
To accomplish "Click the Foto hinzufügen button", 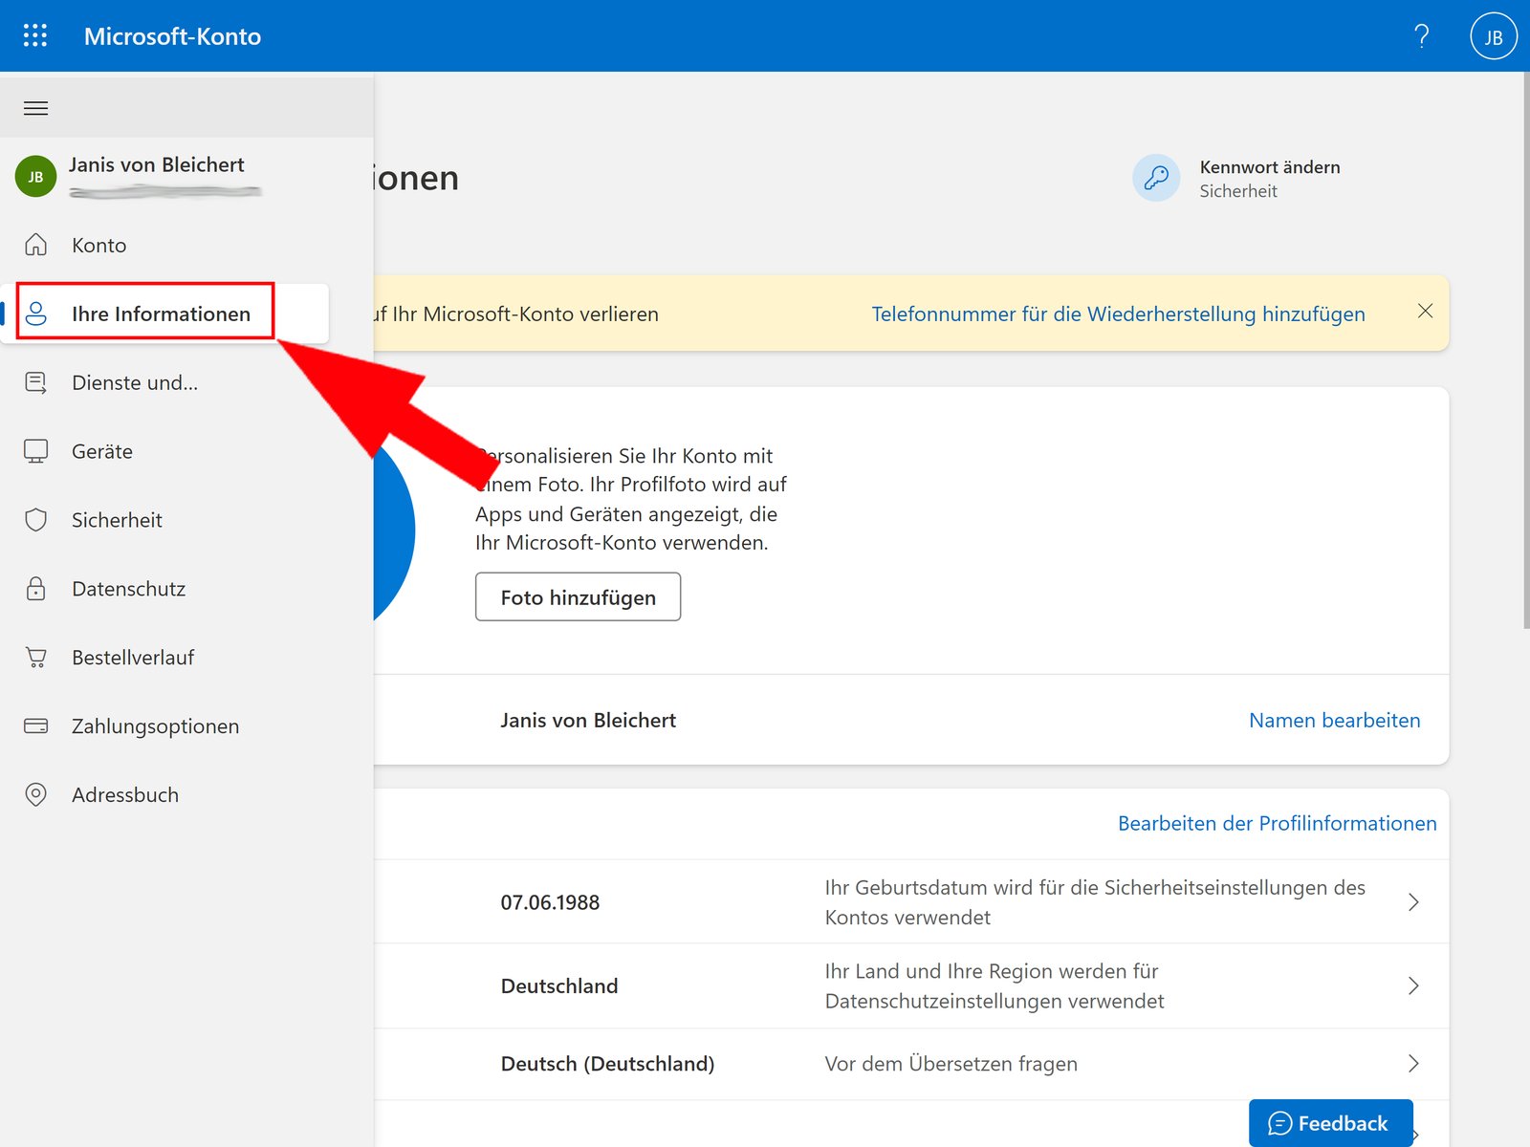I will [x=578, y=596].
